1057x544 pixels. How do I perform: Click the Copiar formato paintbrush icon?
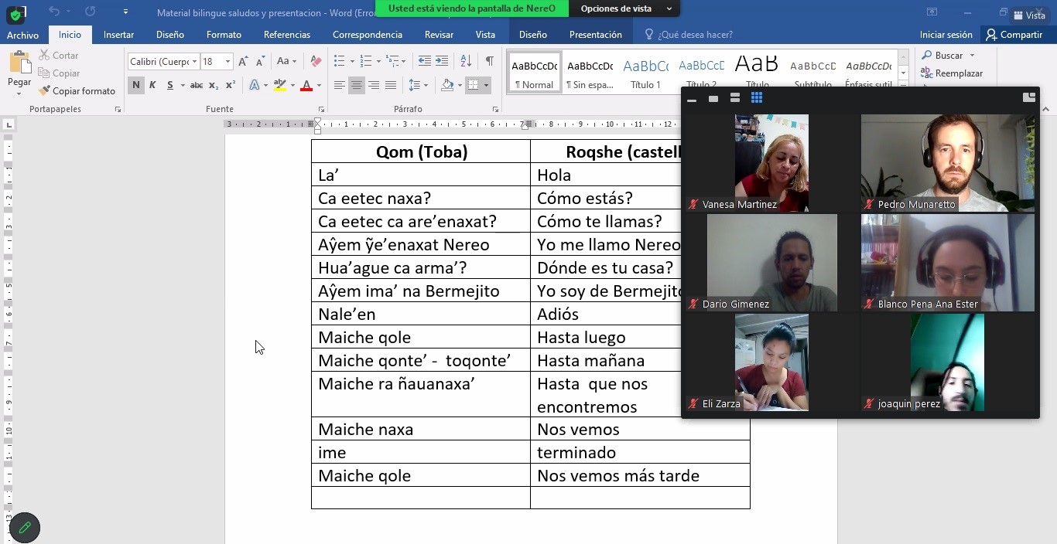tap(44, 91)
